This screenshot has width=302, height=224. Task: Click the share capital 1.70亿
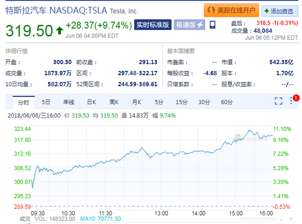(x=285, y=73)
